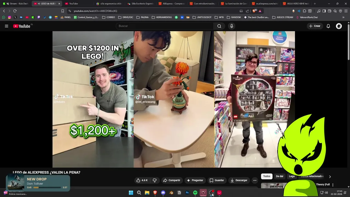
Task: Click the browser address bar URL
Action: click(95, 11)
